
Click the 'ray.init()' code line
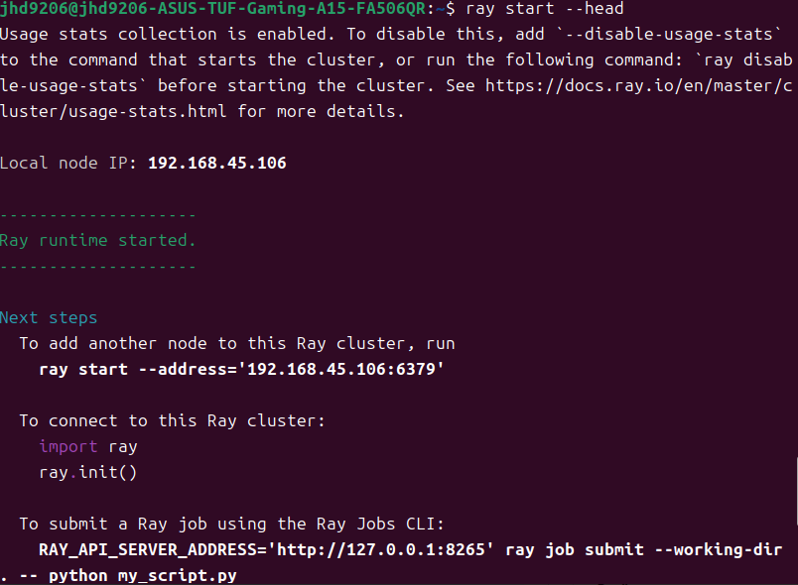point(87,472)
